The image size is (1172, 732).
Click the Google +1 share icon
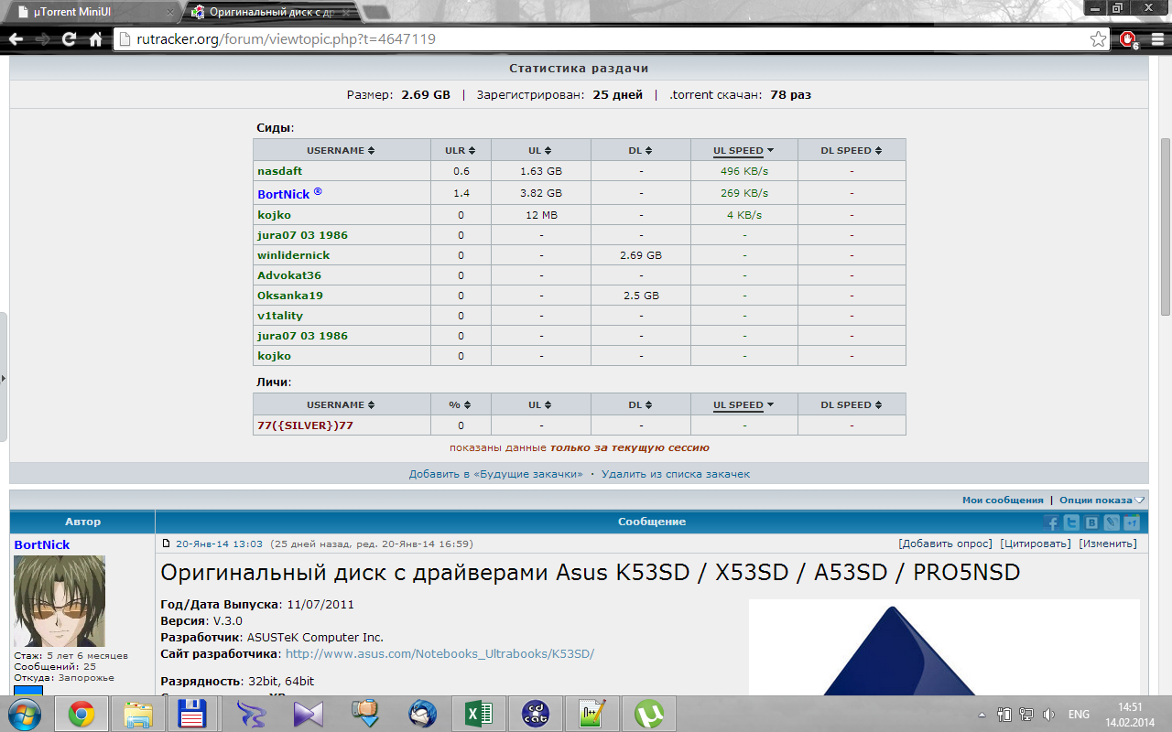pos(1132,522)
